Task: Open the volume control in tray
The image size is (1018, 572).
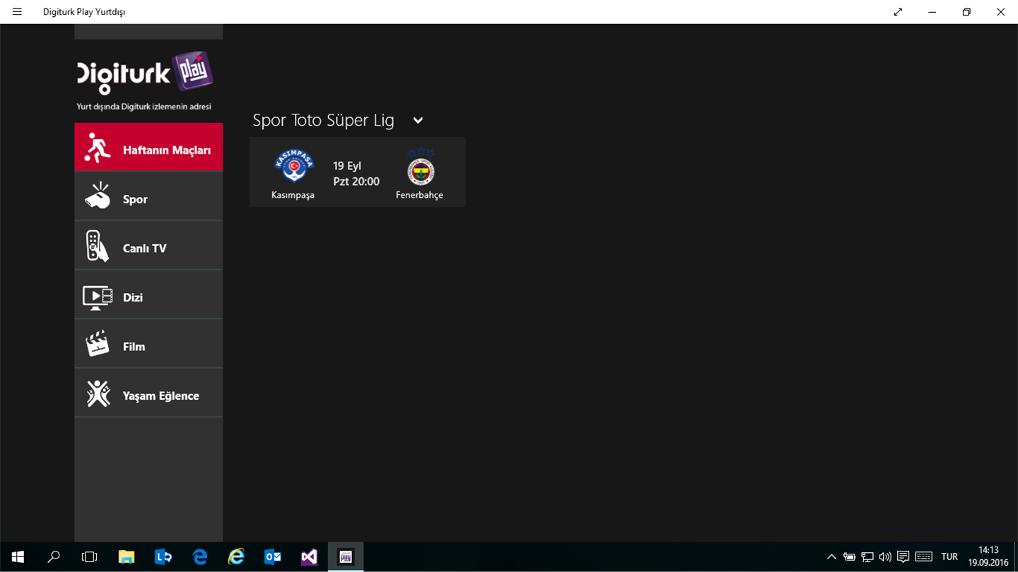Action: pyautogui.click(x=884, y=557)
